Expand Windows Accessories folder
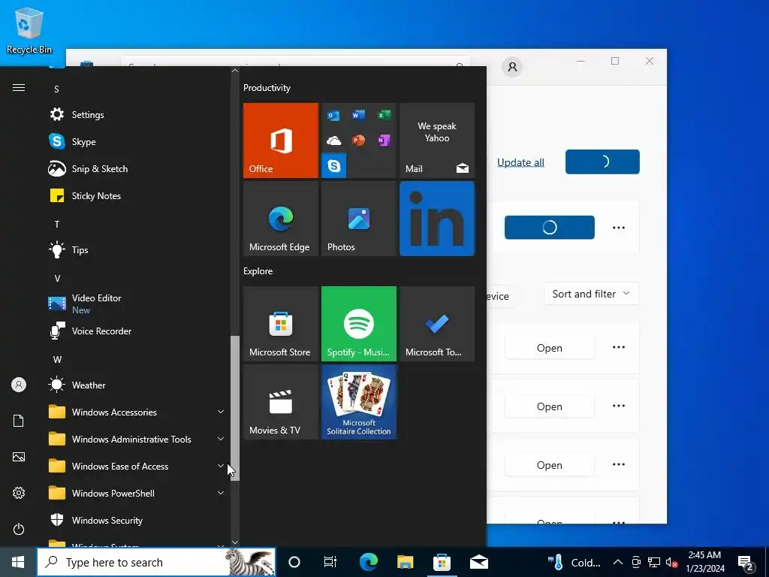This screenshot has width=769, height=577. [x=137, y=412]
